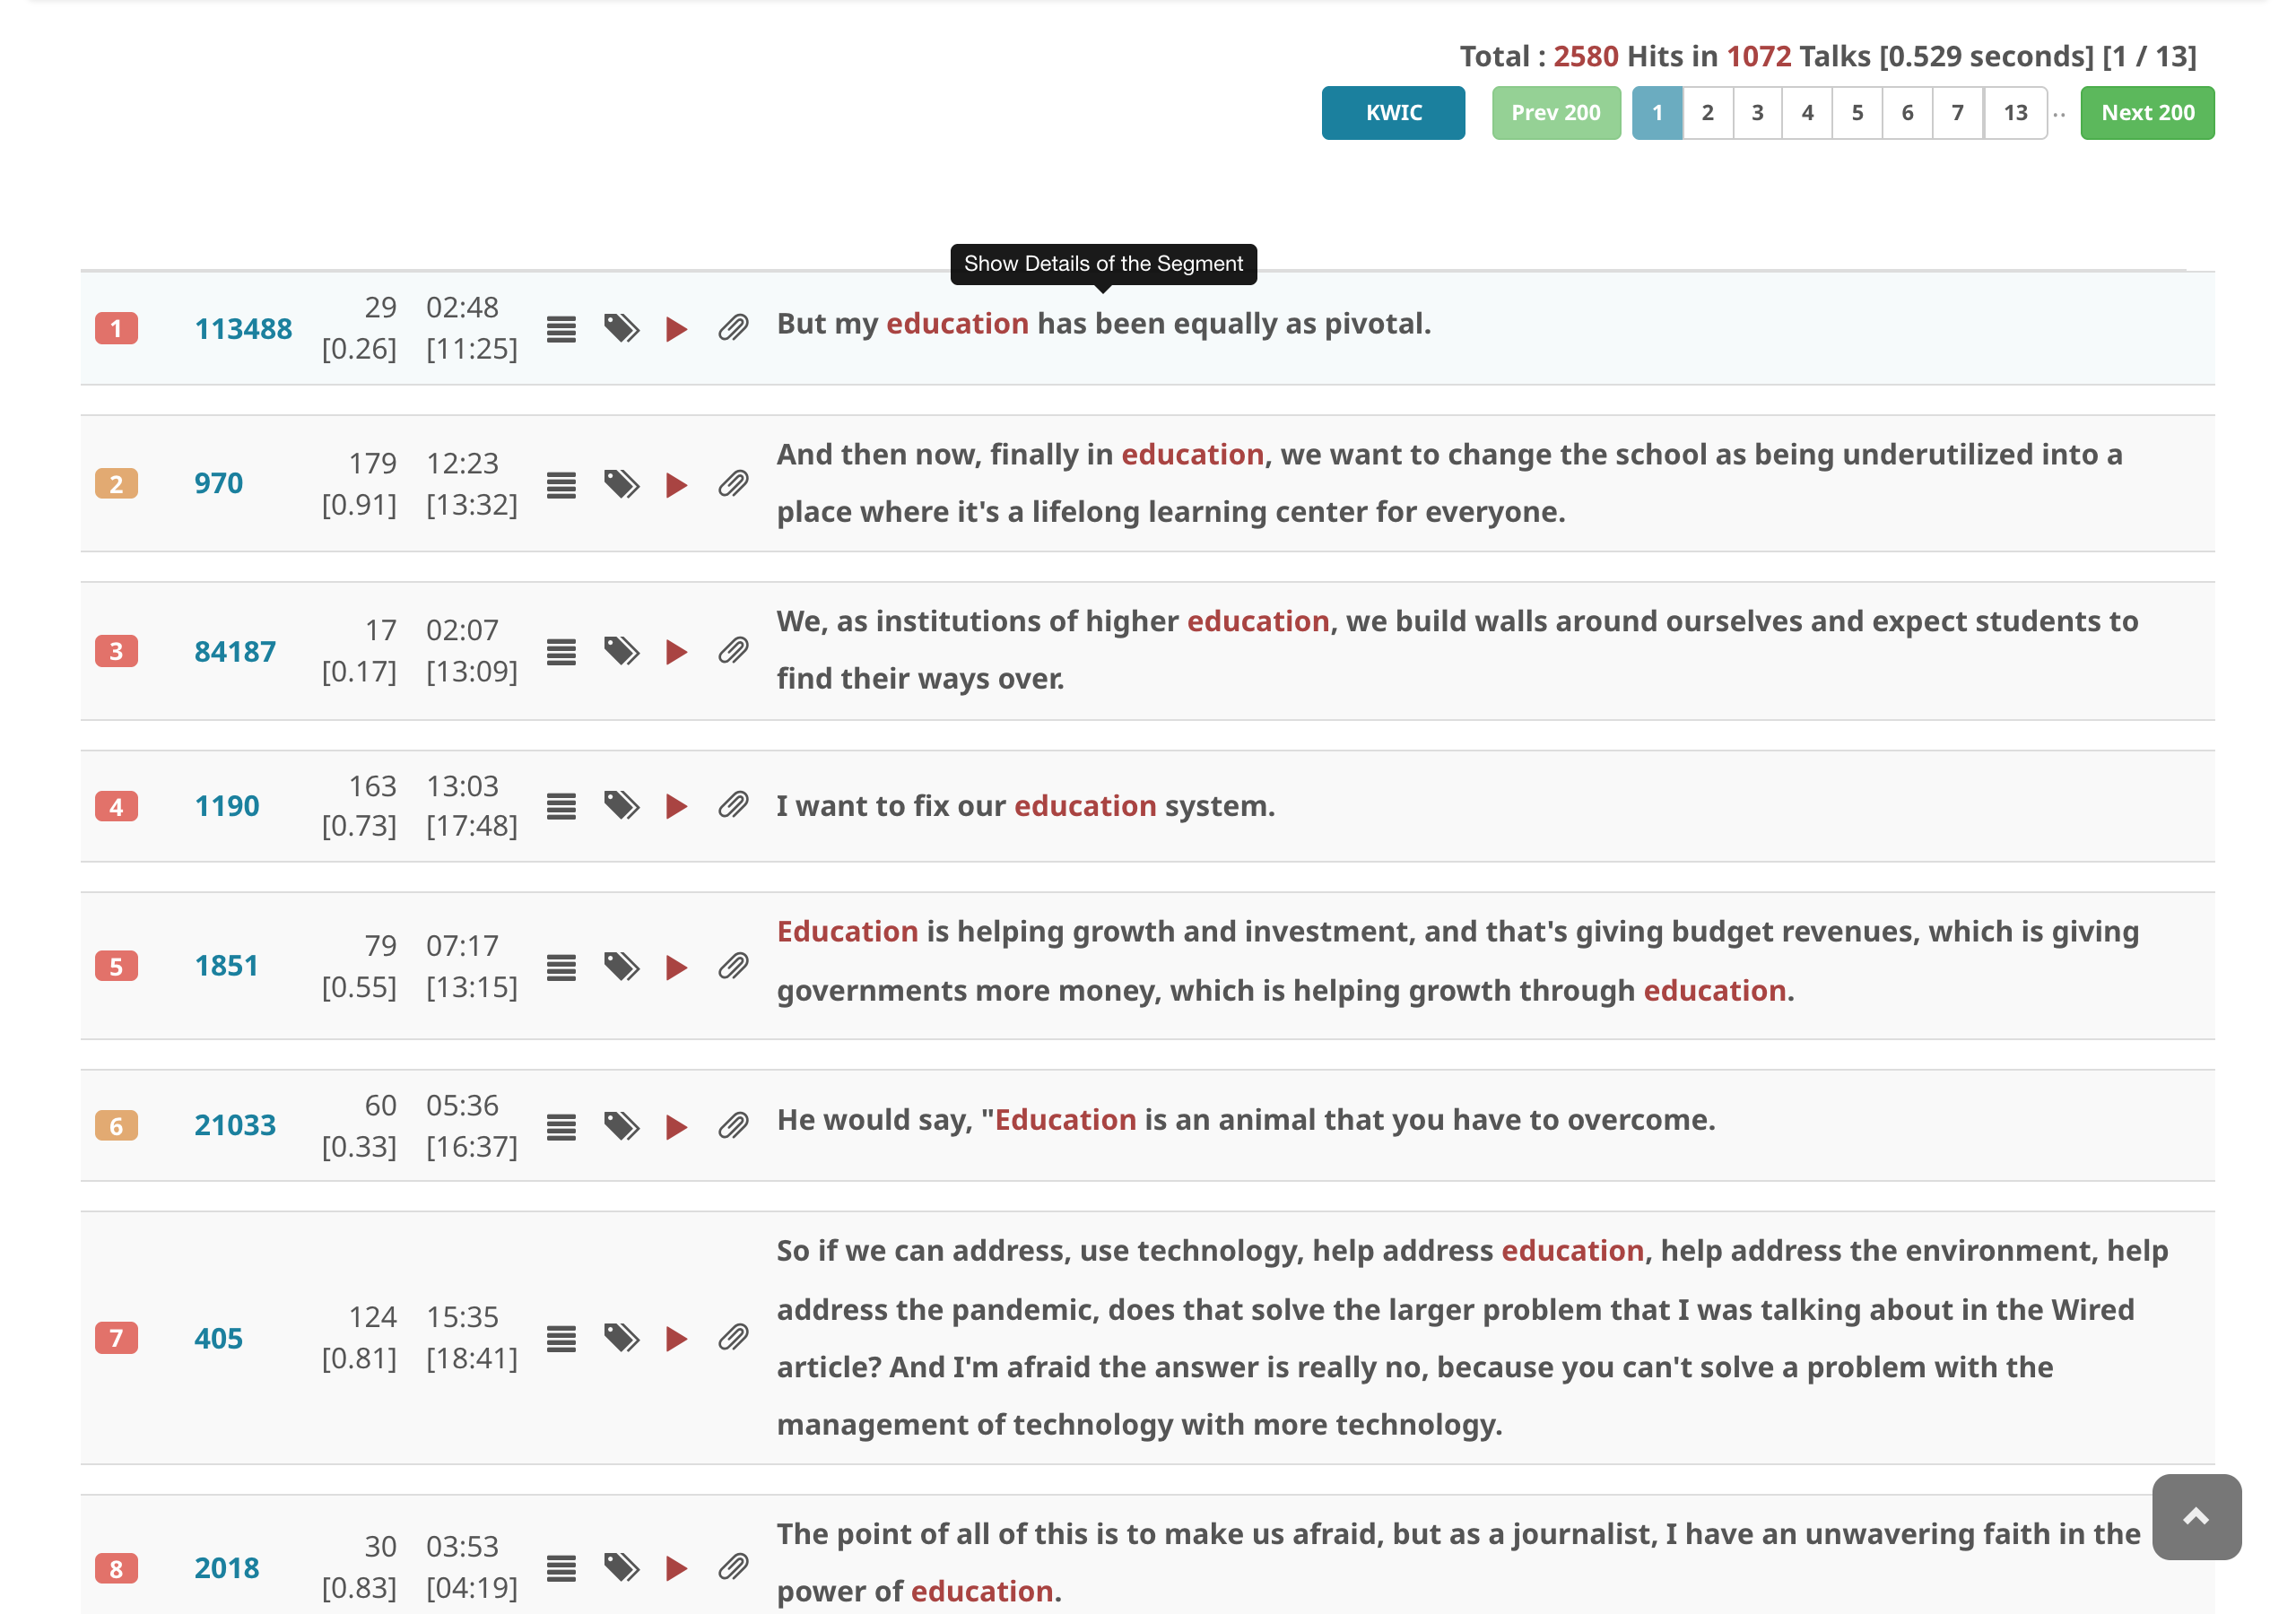Click paperclip icon for talk 1190
This screenshot has height=1614, width=2296.
pyautogui.click(x=733, y=806)
